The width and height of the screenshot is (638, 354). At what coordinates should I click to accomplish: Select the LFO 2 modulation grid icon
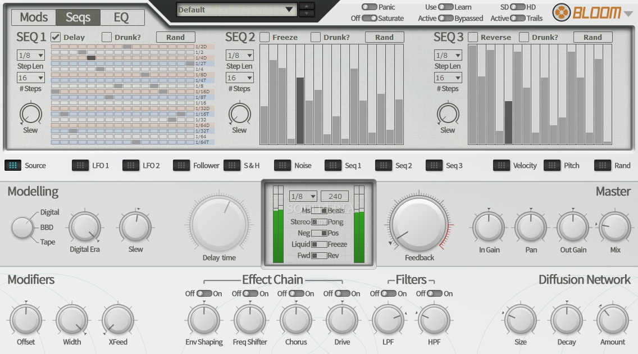[x=131, y=166]
